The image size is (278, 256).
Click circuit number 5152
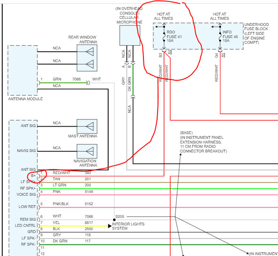(89, 204)
